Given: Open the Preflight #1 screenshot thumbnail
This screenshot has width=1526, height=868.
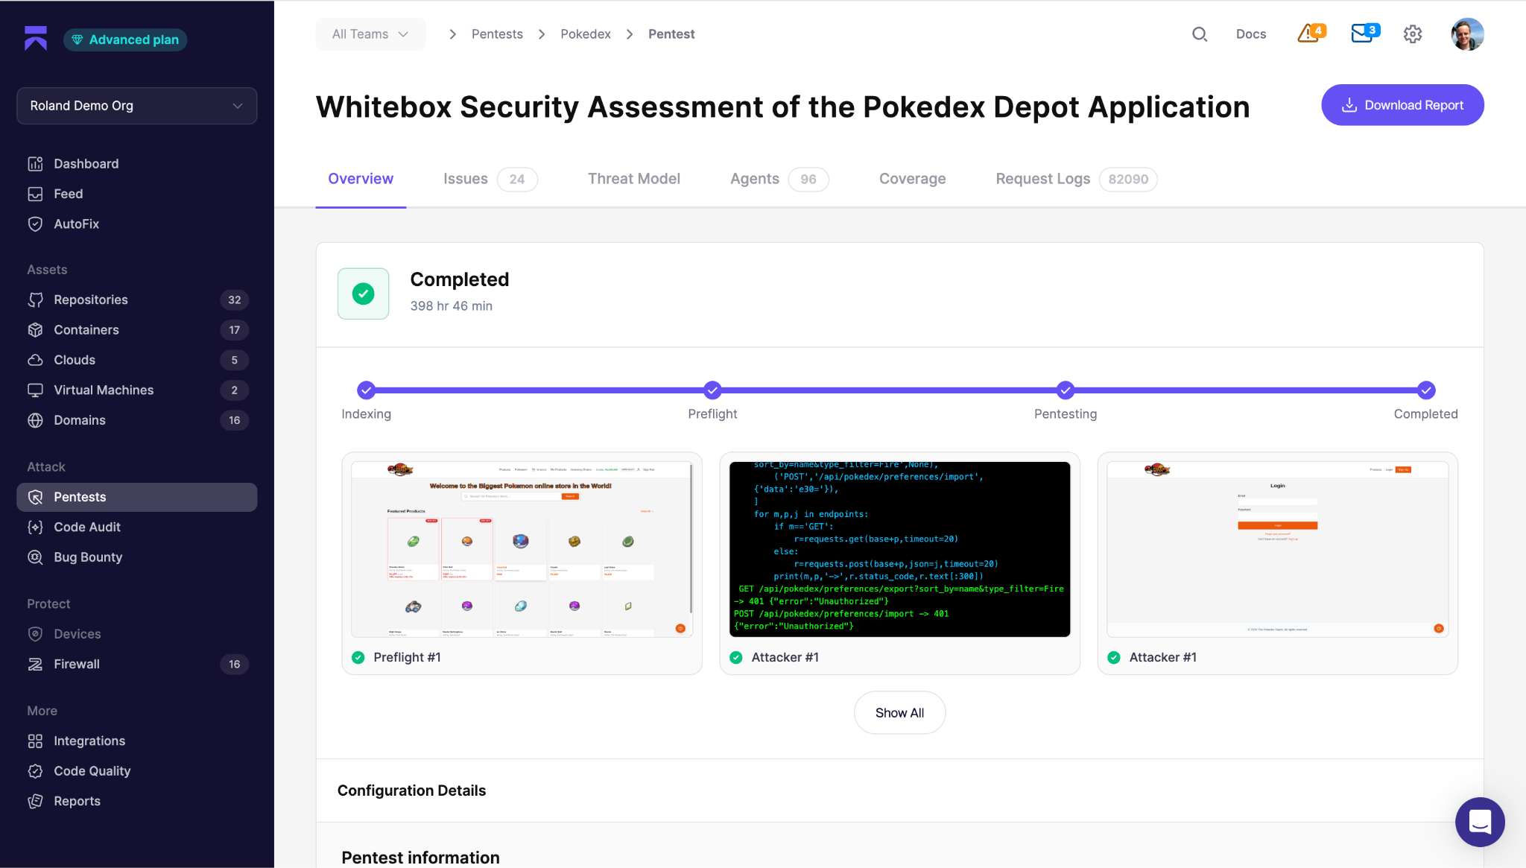Looking at the screenshot, I should click(522, 549).
